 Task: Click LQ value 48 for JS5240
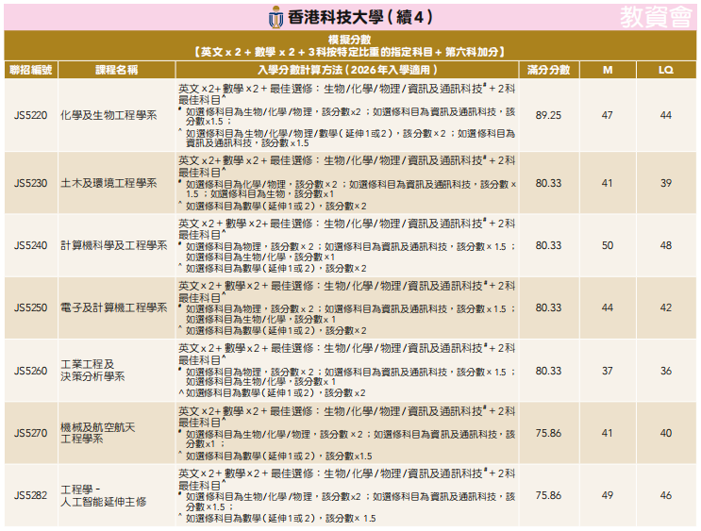tap(666, 245)
